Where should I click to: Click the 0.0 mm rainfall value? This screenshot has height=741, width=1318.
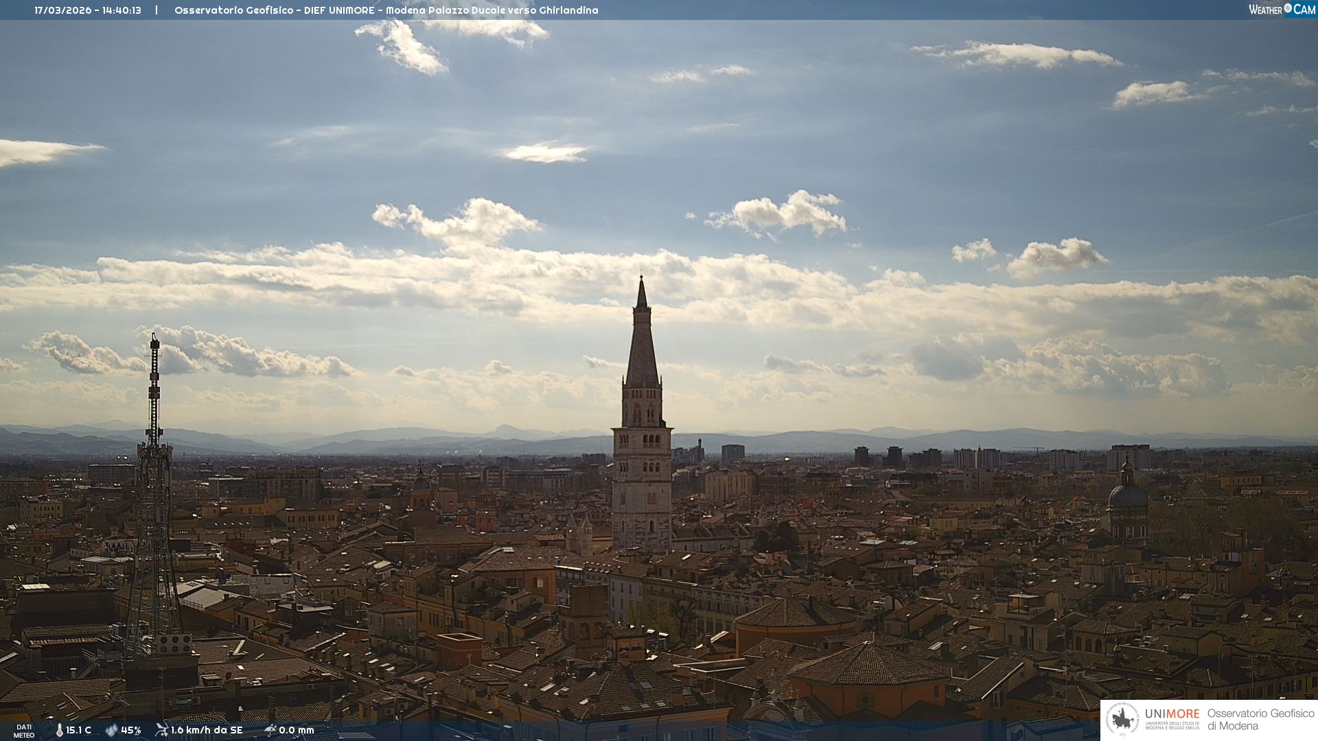[297, 730]
